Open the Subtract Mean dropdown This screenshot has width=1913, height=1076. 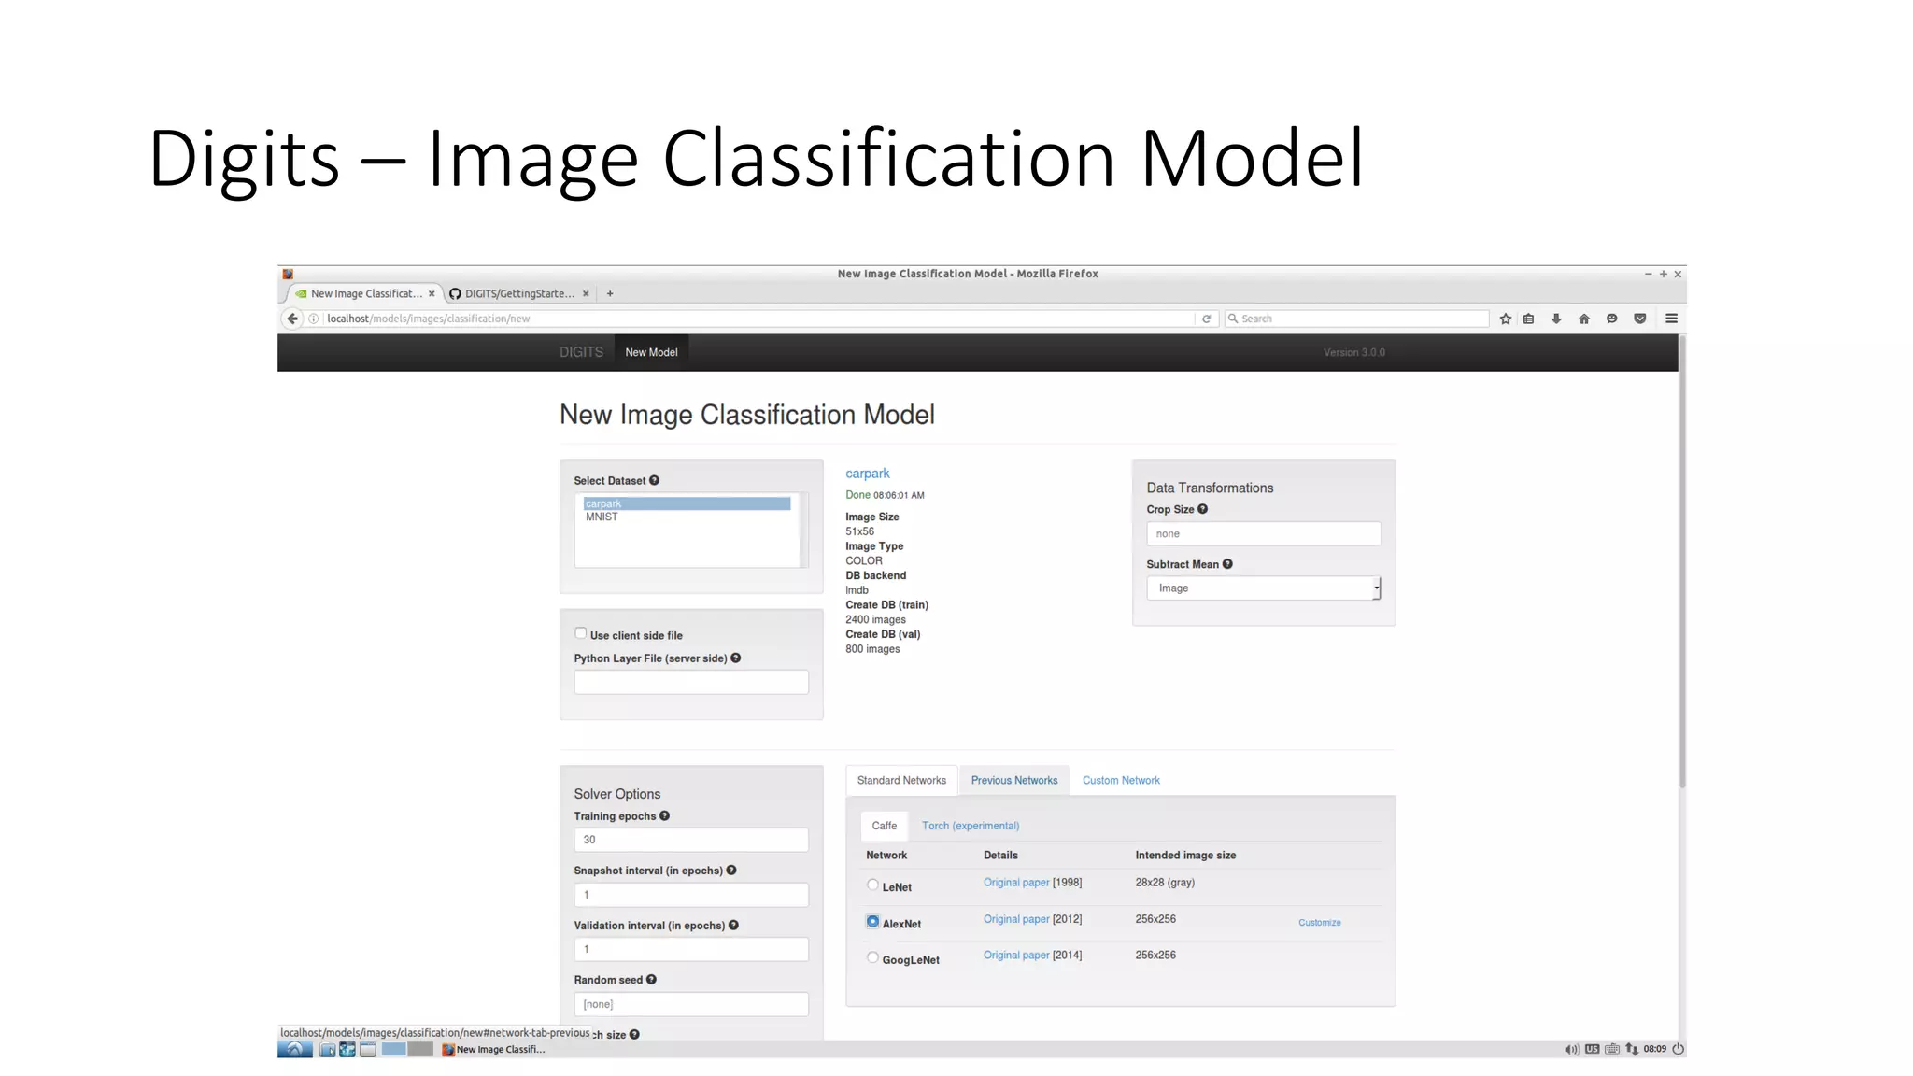pyautogui.click(x=1263, y=588)
